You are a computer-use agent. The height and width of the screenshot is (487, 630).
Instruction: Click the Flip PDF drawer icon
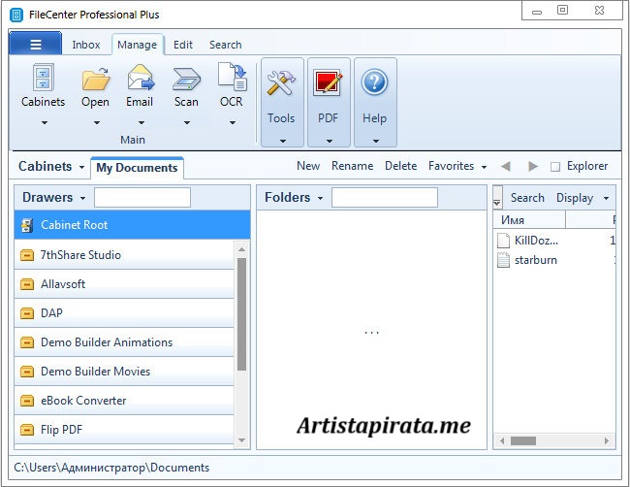tap(27, 430)
